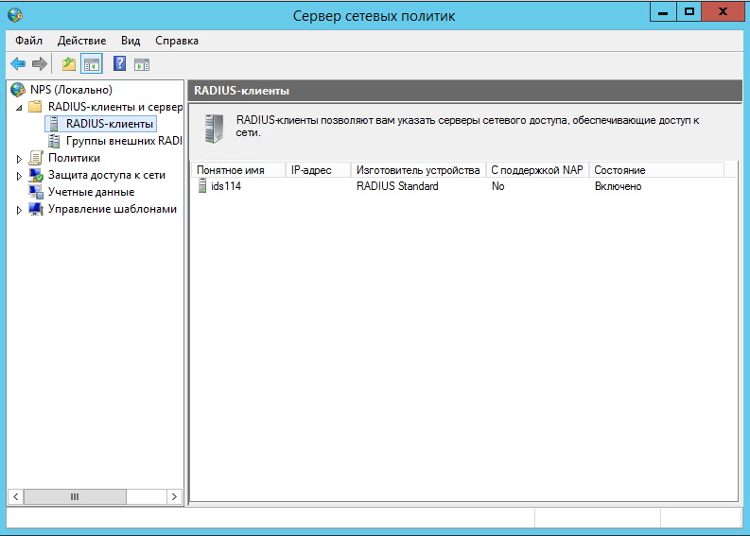
Task: Click the tree pane horizontal scrollbar right arrow
Action: [174, 496]
